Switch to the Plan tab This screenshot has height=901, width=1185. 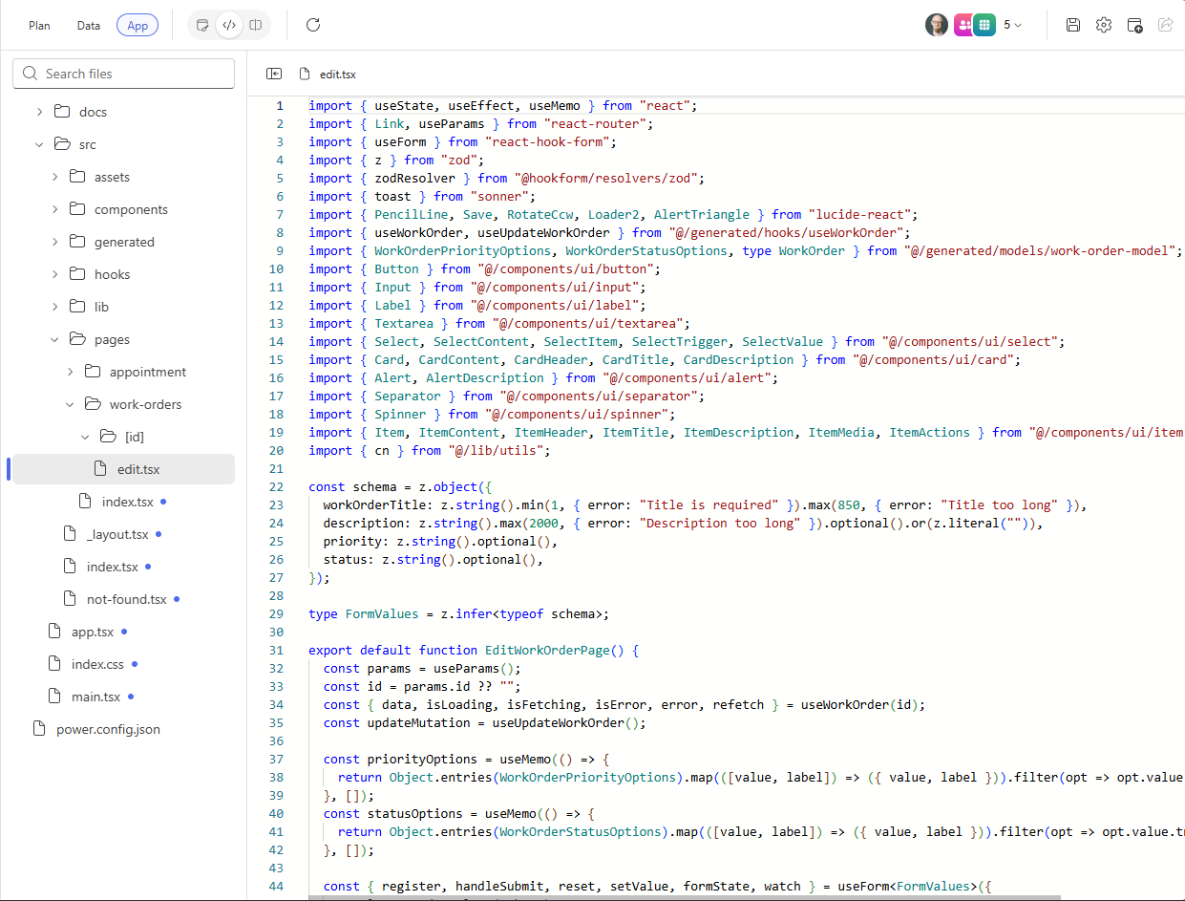[x=39, y=26]
